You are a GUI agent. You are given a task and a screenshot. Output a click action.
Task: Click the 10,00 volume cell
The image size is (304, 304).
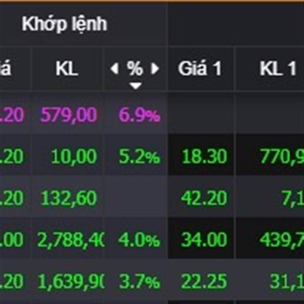coord(74,157)
